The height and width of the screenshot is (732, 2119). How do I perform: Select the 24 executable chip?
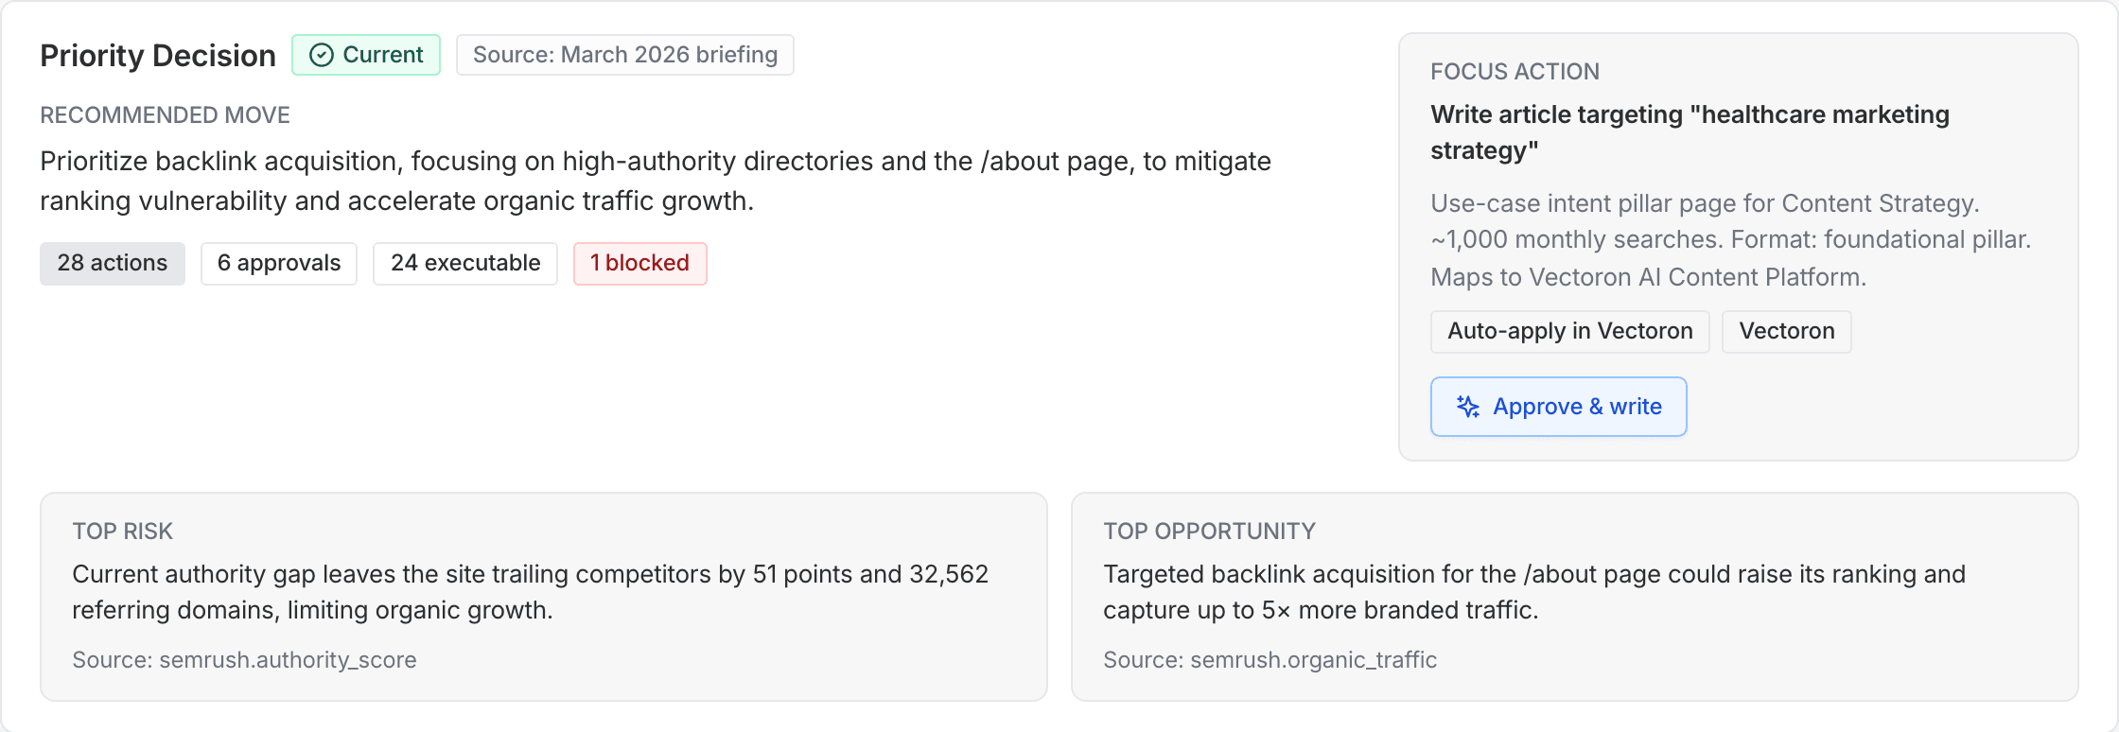(x=464, y=263)
